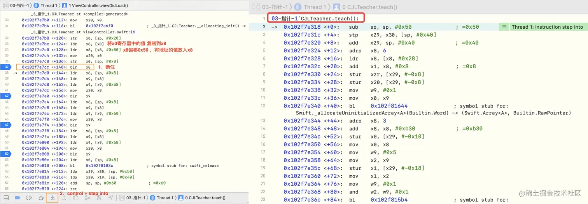Click gutter line number 12 in right pane

point(263,106)
